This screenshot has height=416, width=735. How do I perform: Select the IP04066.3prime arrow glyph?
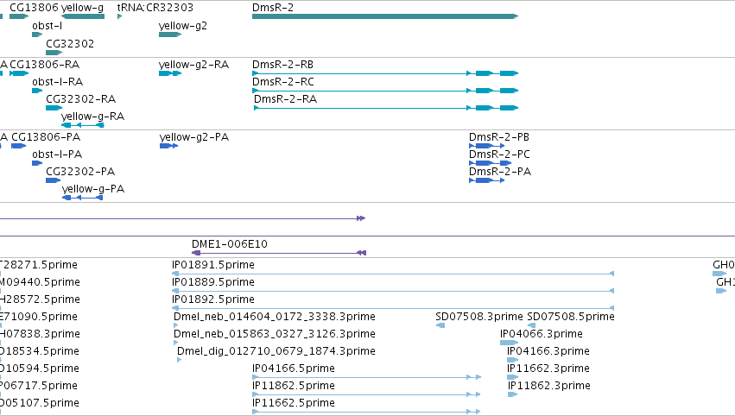coord(509,343)
